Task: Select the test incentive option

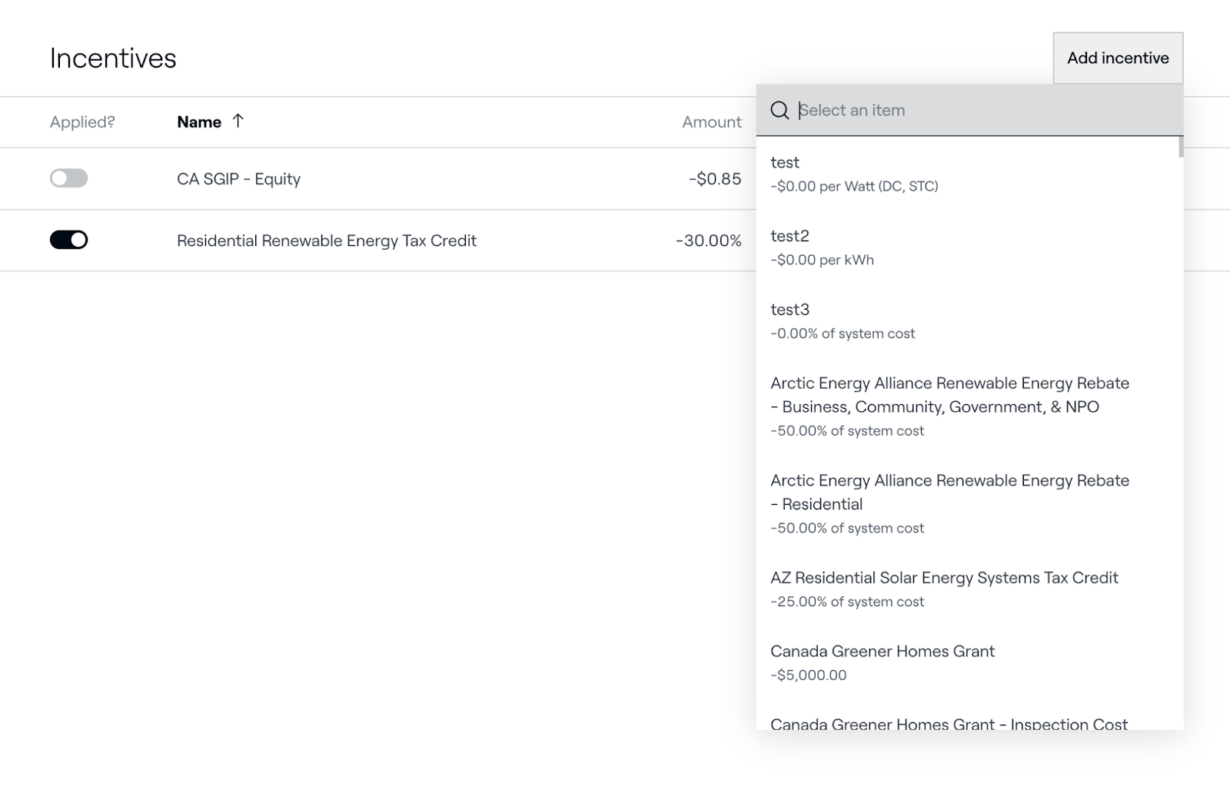Action: [x=969, y=174]
